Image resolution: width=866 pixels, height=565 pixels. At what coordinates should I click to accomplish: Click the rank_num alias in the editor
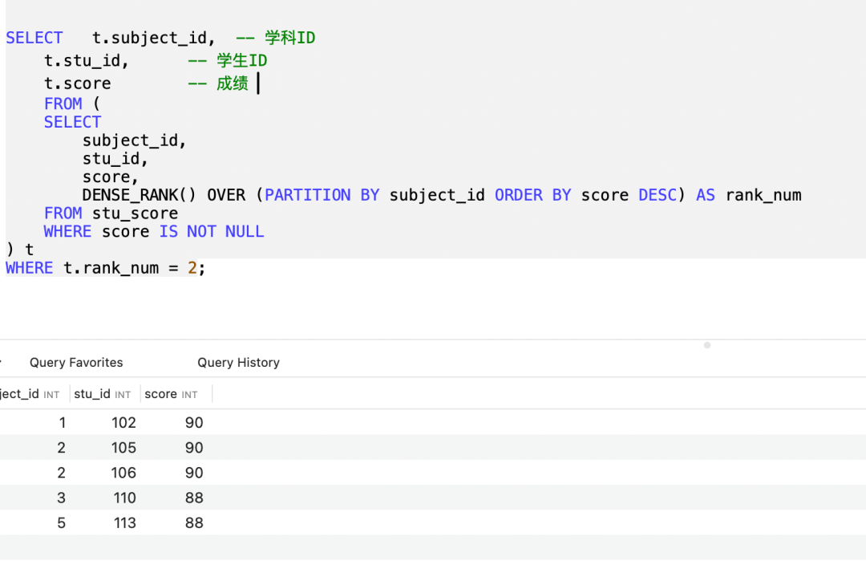coord(763,195)
